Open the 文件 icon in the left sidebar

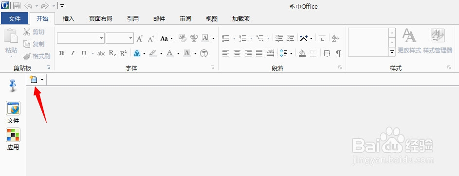(x=13, y=109)
